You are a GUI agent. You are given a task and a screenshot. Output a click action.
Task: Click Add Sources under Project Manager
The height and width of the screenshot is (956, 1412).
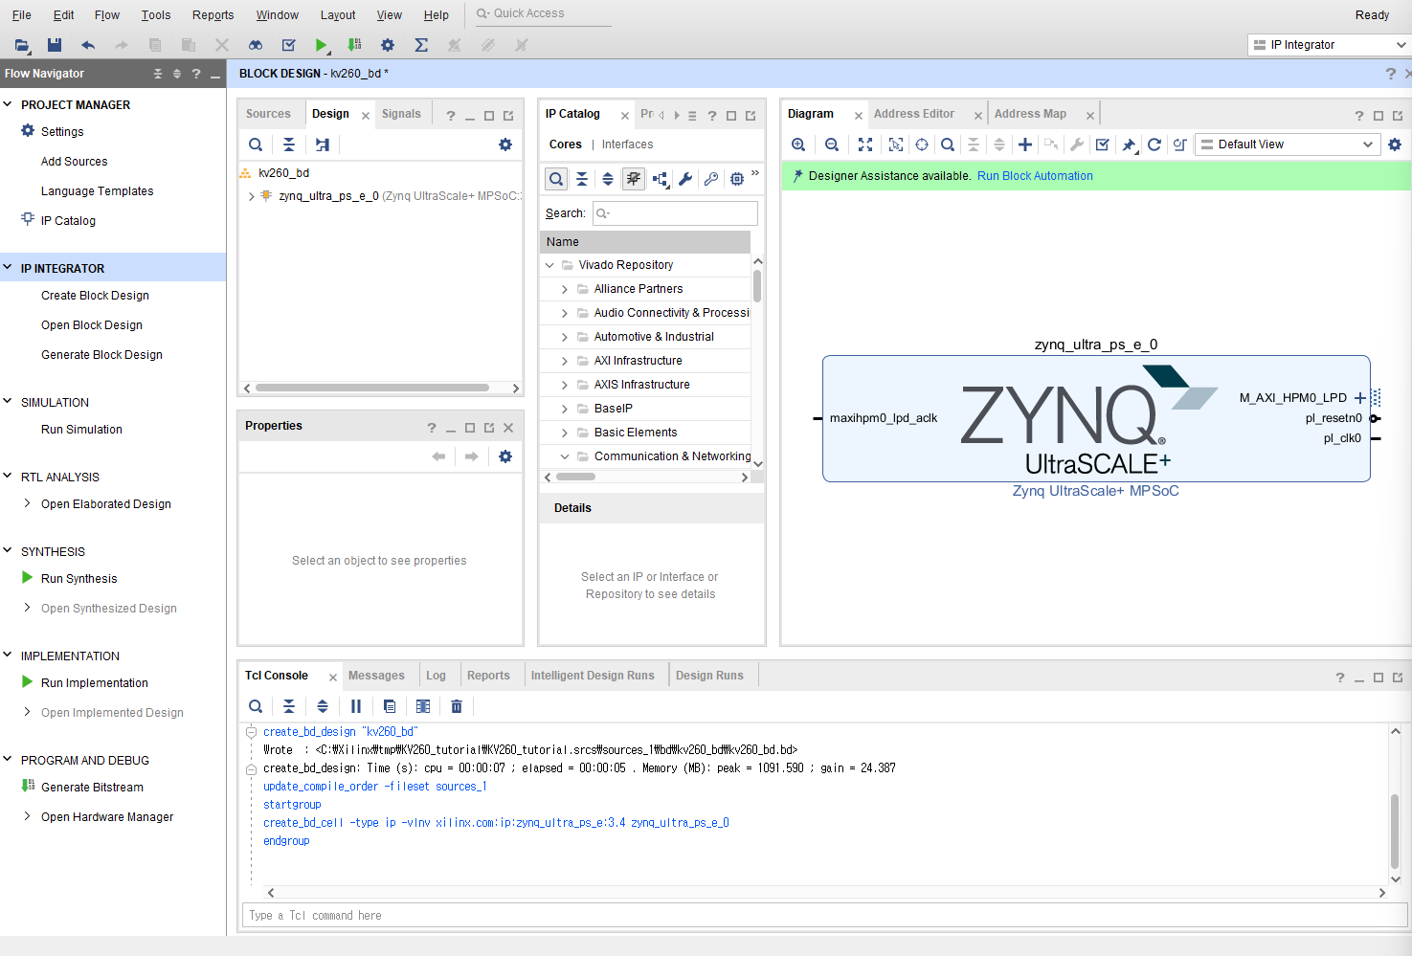[74, 162]
